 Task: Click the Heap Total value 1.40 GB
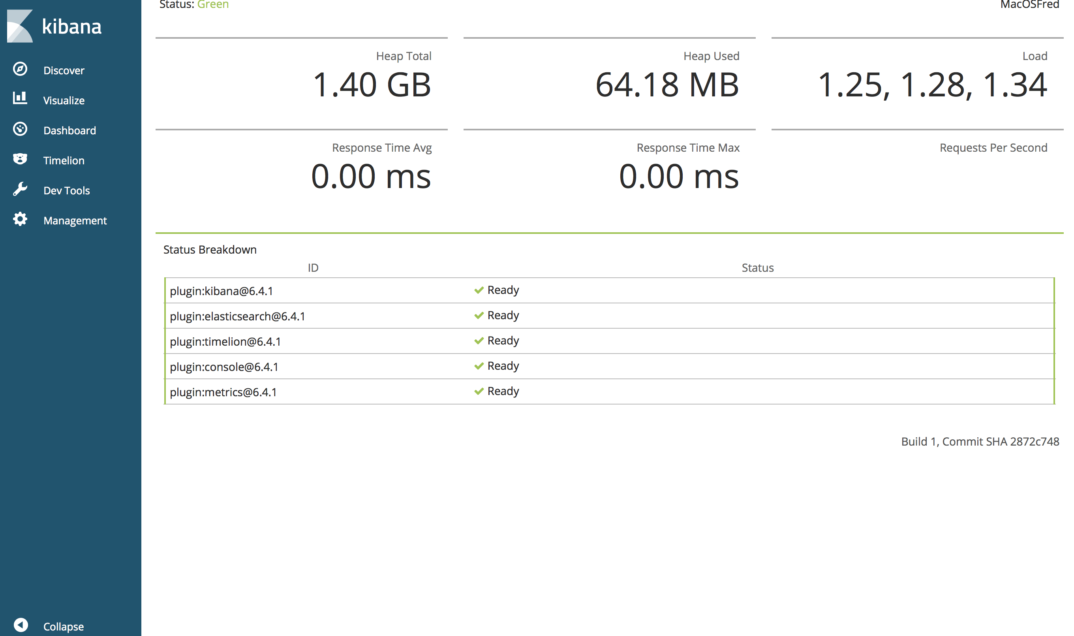[x=372, y=85]
